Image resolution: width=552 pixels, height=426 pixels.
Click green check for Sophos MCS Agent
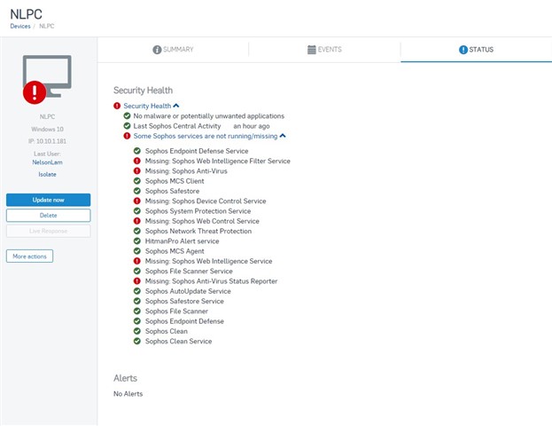pyautogui.click(x=137, y=251)
